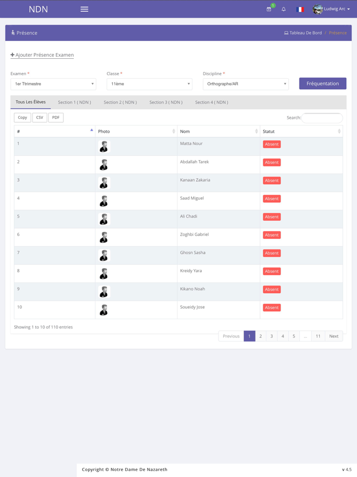Screen dimensions: 357x477
Task: Focus the Search input field
Action: (x=322, y=118)
